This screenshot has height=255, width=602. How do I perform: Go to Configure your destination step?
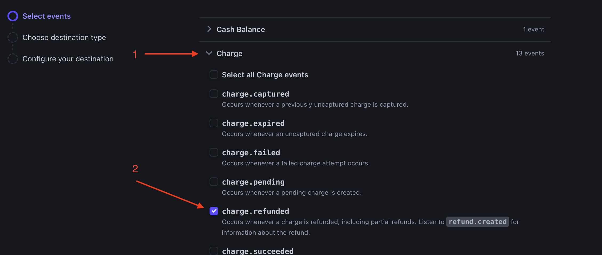[68, 59]
